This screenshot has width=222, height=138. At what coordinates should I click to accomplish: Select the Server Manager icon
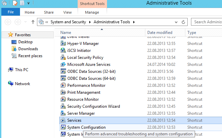pos(63,113)
